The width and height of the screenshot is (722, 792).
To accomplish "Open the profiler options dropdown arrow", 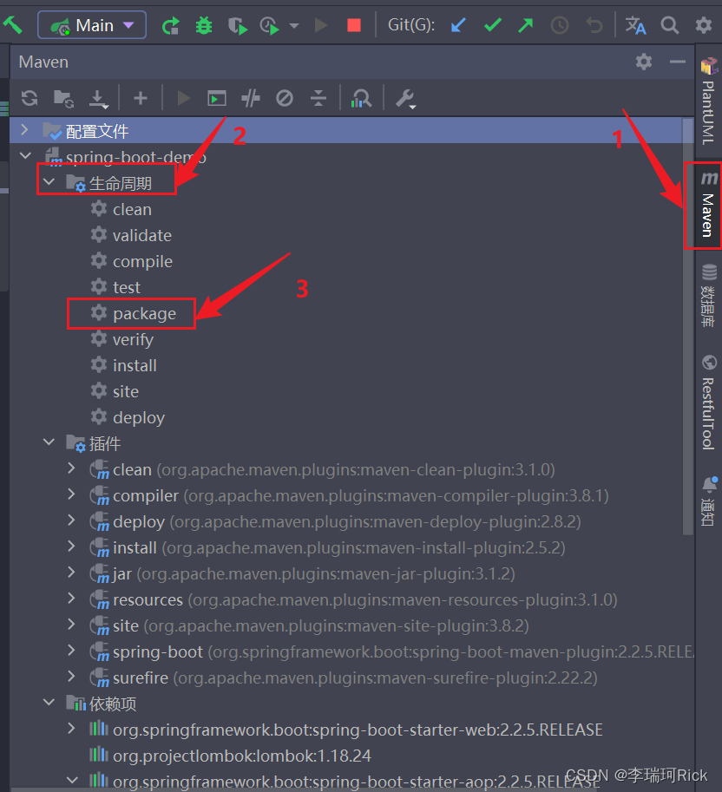I will point(294,25).
